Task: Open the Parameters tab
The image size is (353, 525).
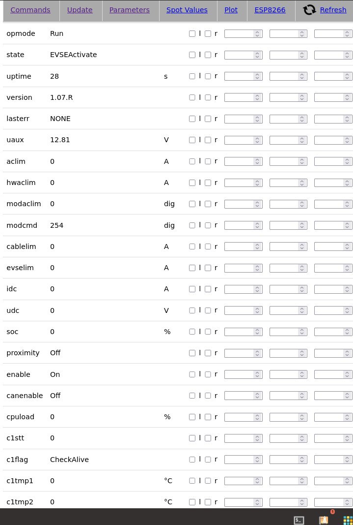Action: pos(130,10)
